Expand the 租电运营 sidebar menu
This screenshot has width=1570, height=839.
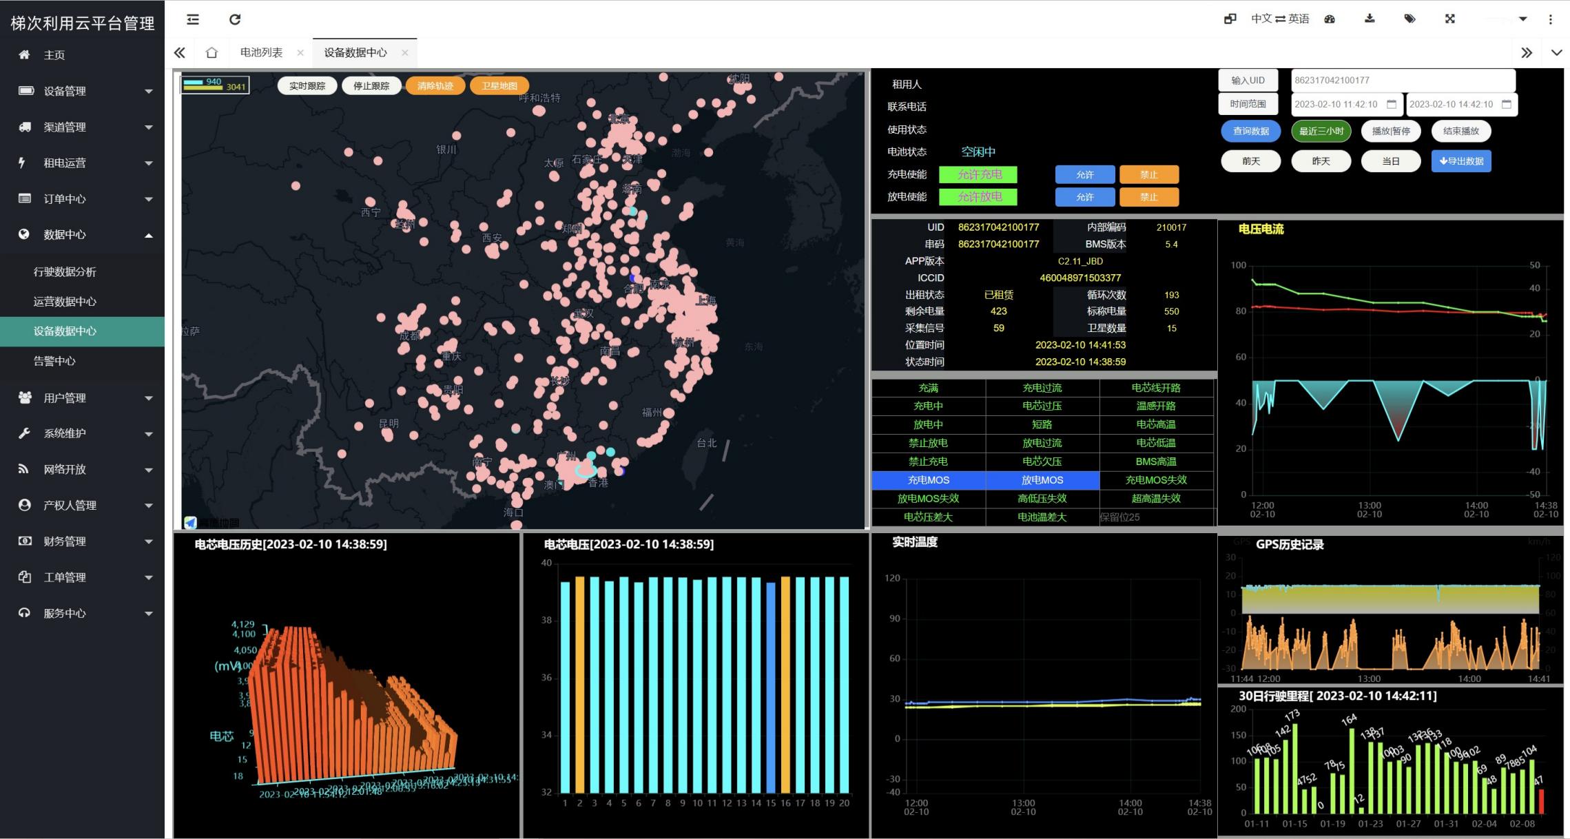pos(82,163)
